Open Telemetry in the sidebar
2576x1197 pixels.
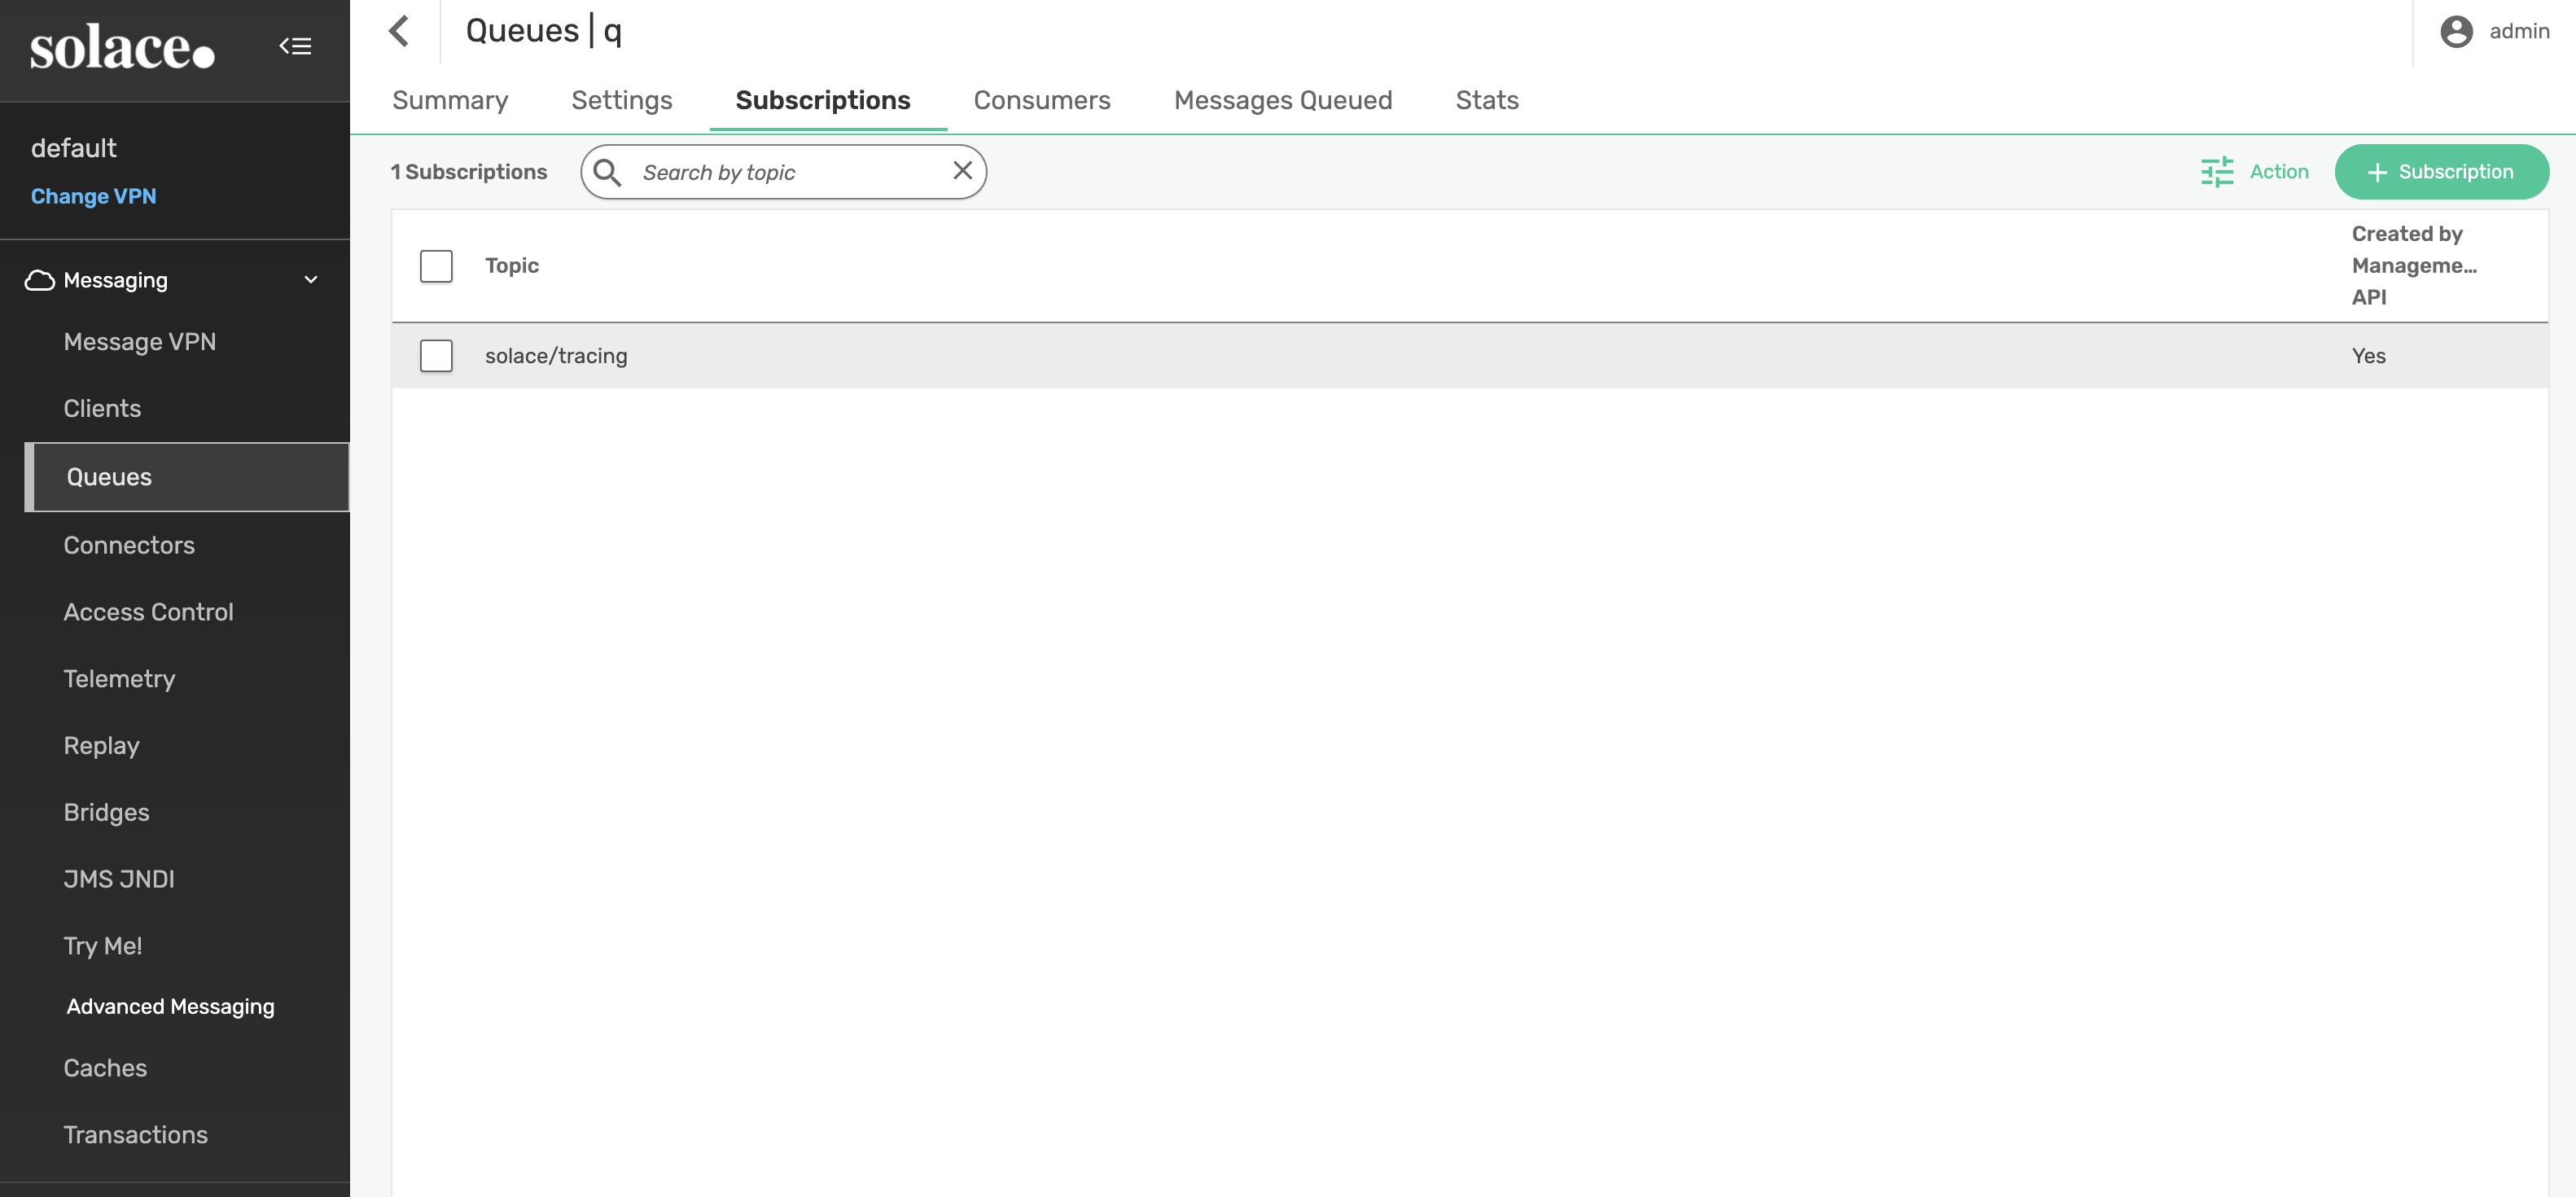(119, 679)
